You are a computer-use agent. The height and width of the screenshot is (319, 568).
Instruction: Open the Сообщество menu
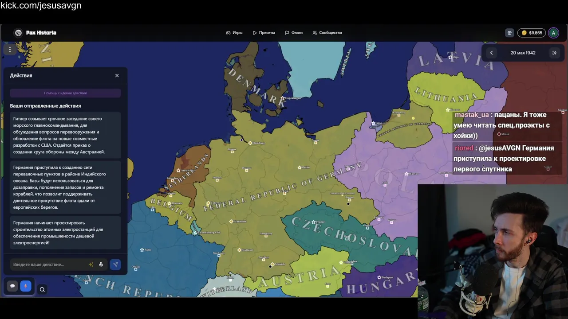[327, 33]
